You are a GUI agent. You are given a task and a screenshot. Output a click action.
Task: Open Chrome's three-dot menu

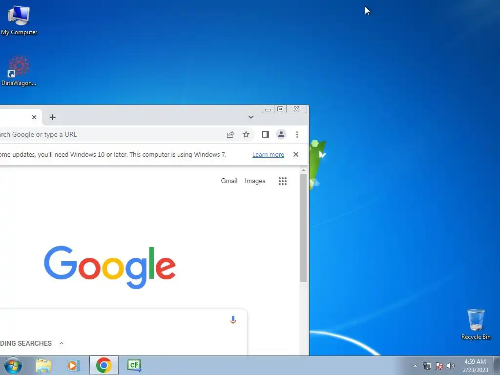pos(297,135)
